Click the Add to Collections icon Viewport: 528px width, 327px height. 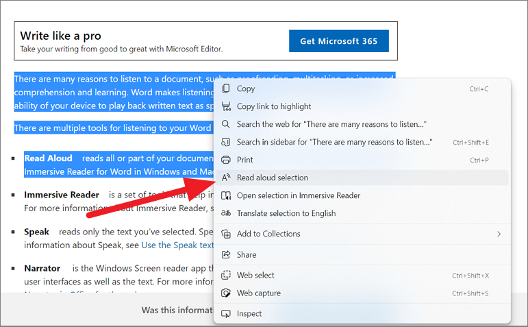coord(226,234)
